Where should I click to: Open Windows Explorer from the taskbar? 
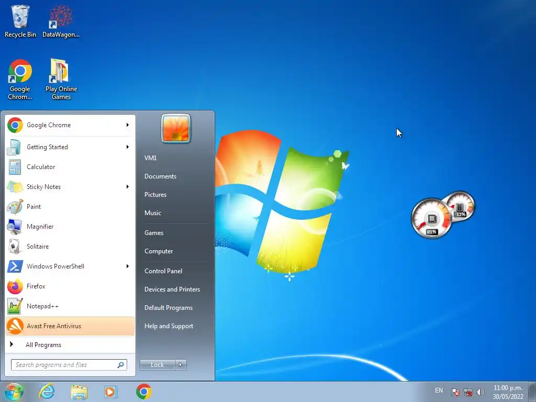point(79,392)
